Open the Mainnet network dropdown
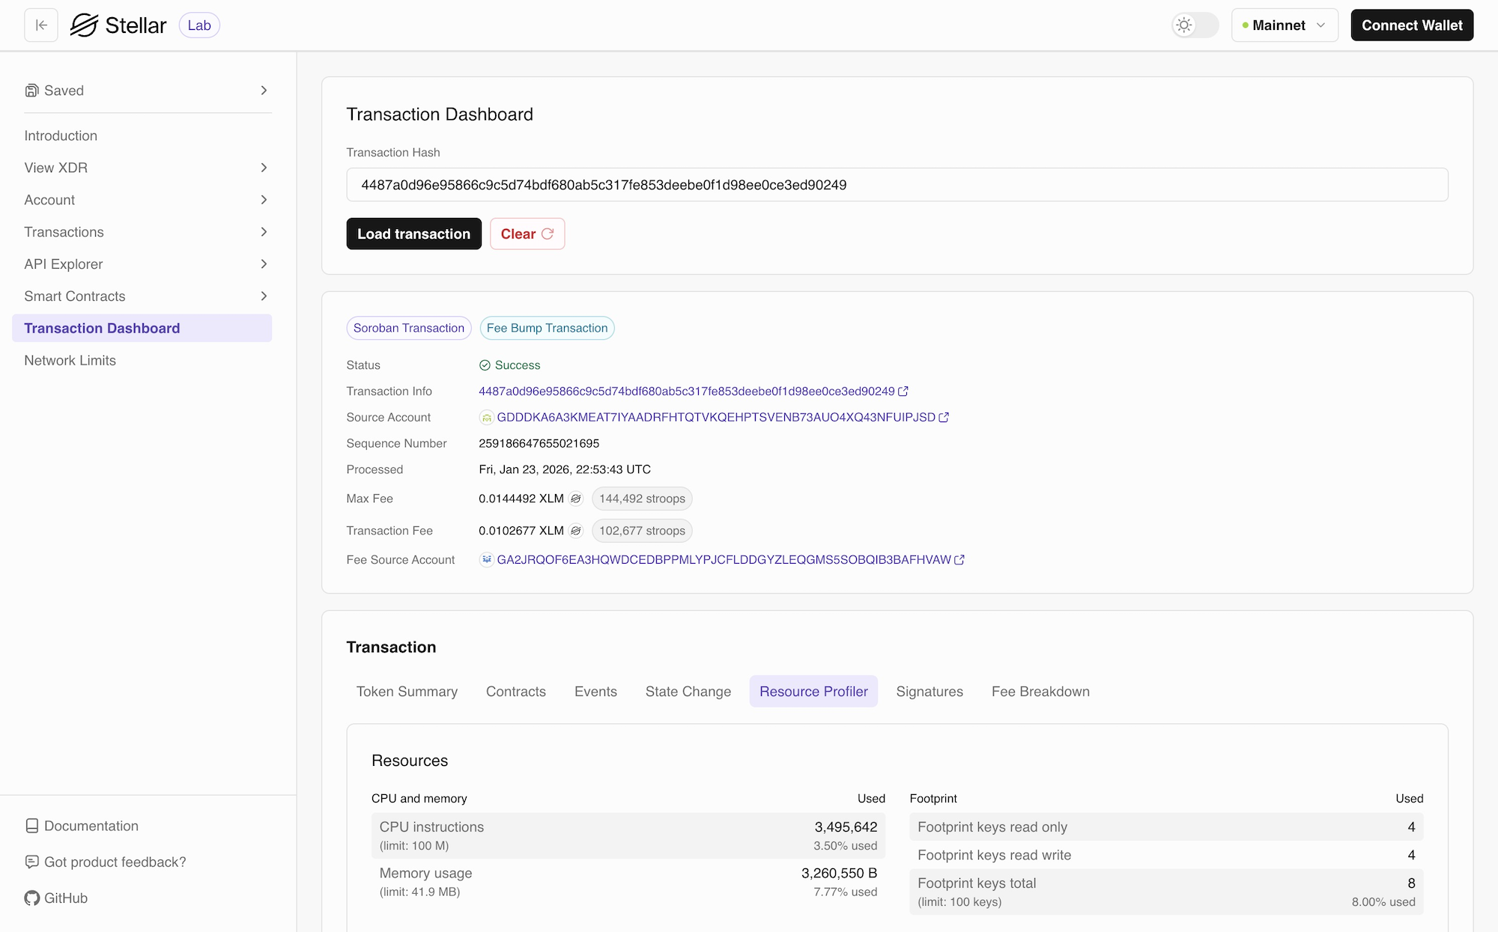The image size is (1498, 932). [x=1285, y=25]
